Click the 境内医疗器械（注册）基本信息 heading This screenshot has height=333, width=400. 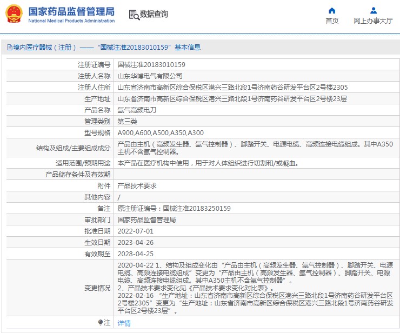106,47
